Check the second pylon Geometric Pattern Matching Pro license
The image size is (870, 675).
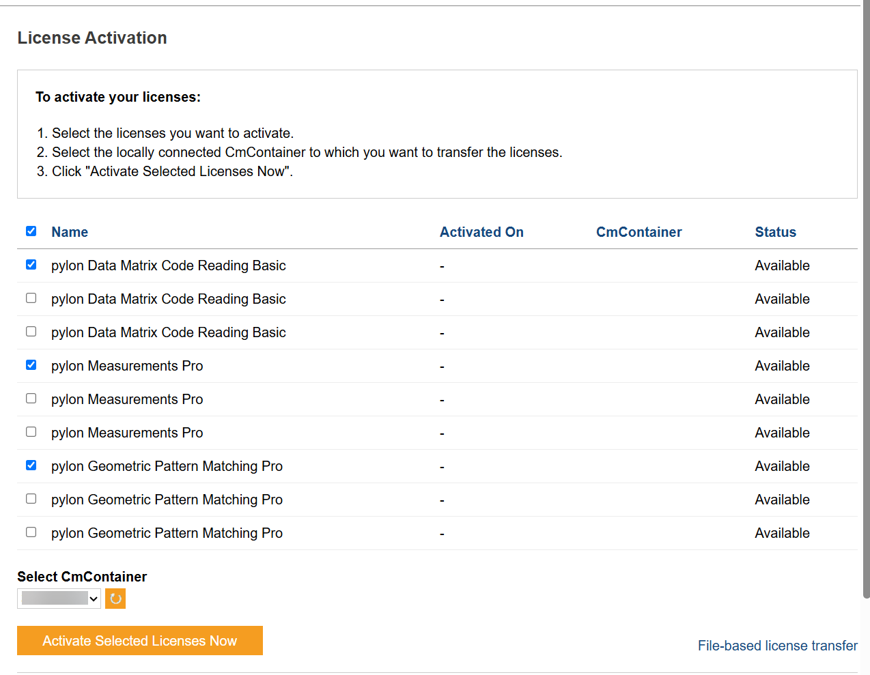point(31,498)
